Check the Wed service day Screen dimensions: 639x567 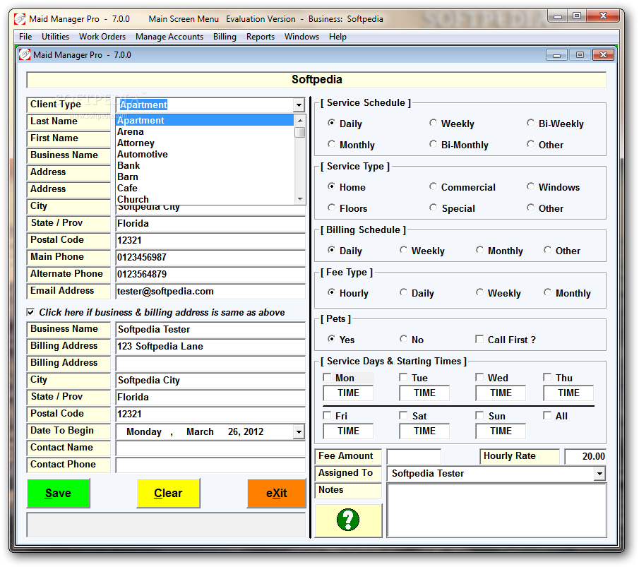click(x=479, y=378)
